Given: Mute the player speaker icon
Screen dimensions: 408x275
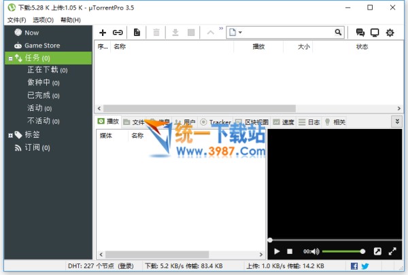Looking at the screenshot, I should 316,251.
